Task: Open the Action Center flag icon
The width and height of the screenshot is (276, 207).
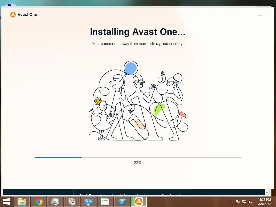Action: tap(238, 202)
